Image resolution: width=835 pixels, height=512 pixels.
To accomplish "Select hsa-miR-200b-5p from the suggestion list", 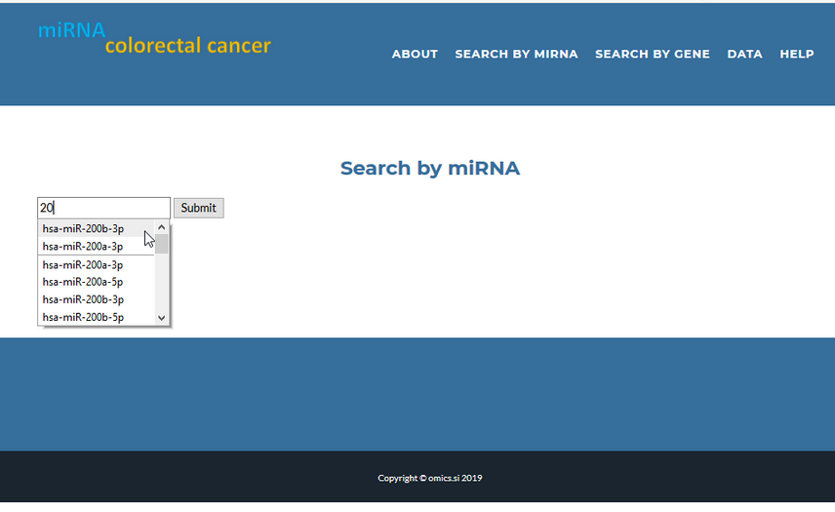I will (84, 318).
